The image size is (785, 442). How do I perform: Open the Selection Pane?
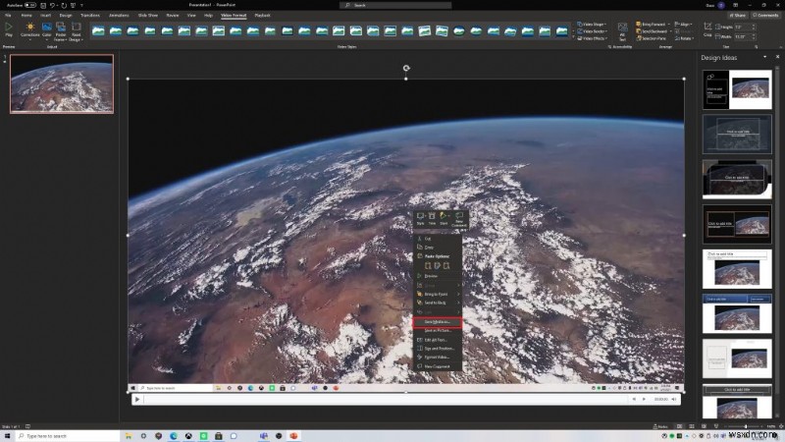tap(652, 38)
